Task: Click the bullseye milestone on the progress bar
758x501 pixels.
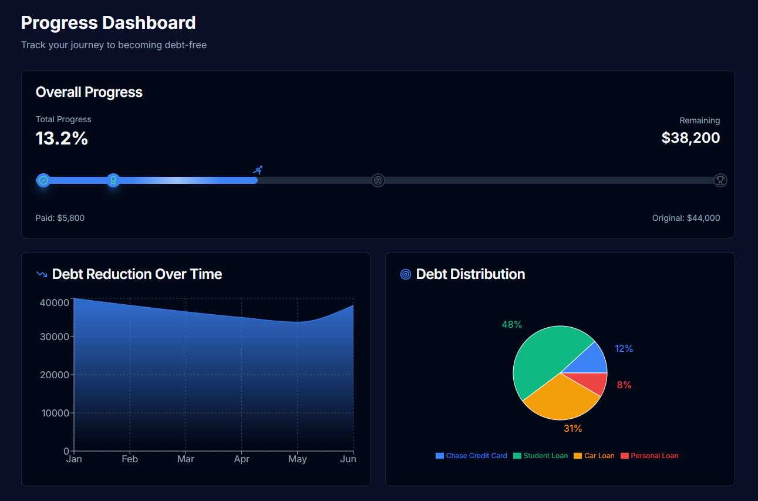Action: pos(378,180)
